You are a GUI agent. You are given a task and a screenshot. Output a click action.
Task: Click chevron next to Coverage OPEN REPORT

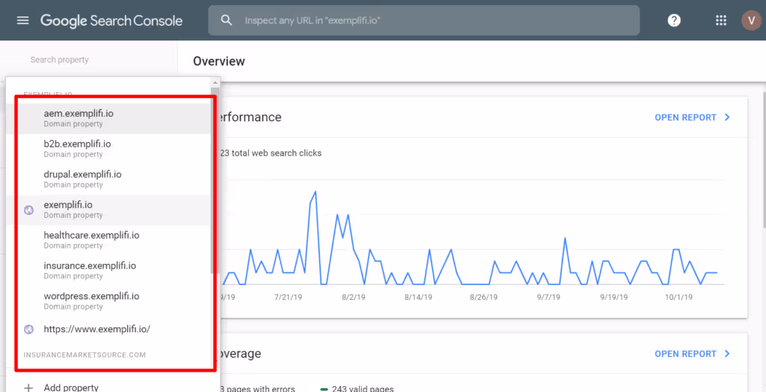click(727, 353)
